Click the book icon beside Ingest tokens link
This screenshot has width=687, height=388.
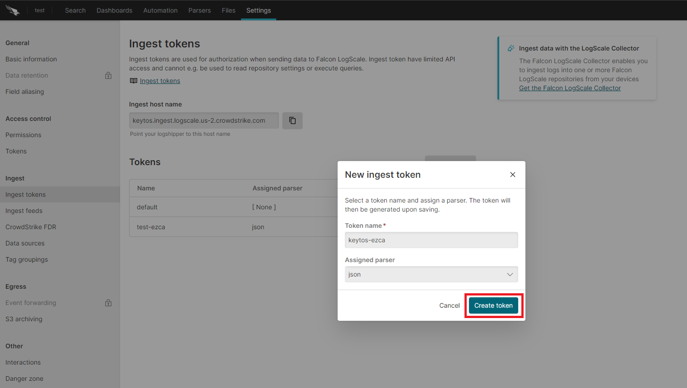click(x=134, y=81)
